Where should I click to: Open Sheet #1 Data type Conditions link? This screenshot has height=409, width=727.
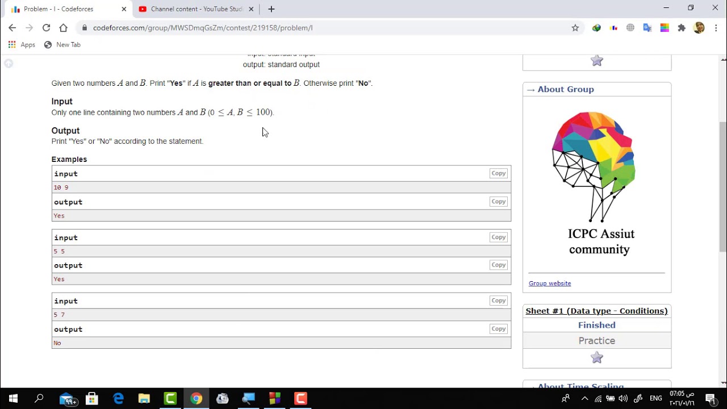597,311
